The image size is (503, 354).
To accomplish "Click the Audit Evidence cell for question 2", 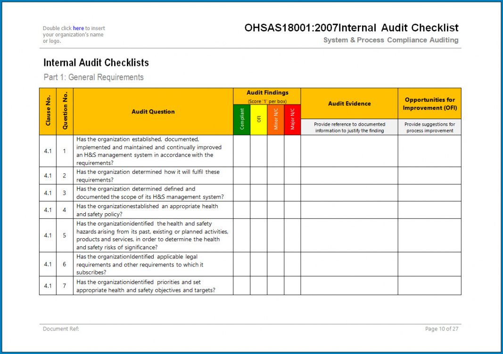I will point(349,176).
